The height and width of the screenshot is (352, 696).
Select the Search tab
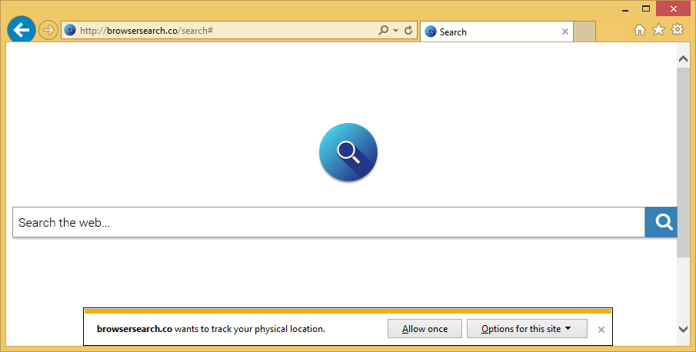point(492,32)
